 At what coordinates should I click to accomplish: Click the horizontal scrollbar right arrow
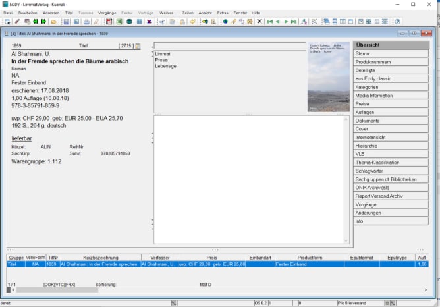[x=426, y=290]
